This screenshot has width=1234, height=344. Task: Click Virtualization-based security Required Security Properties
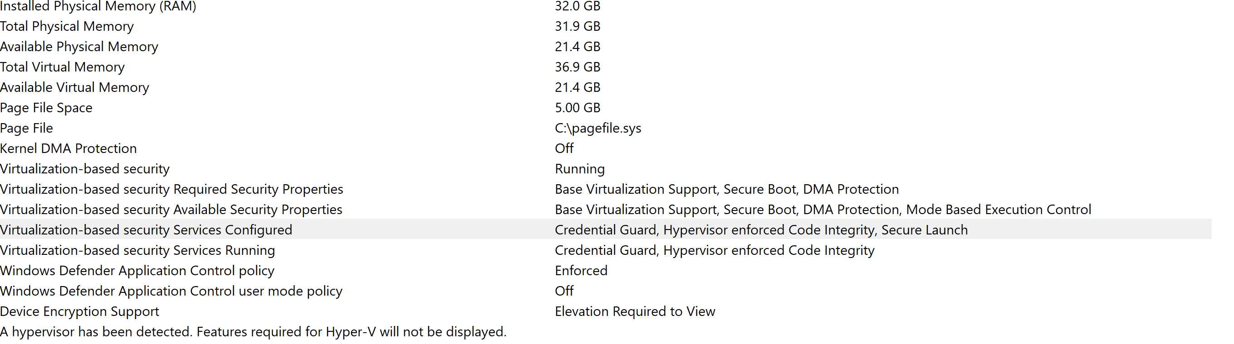coord(171,189)
